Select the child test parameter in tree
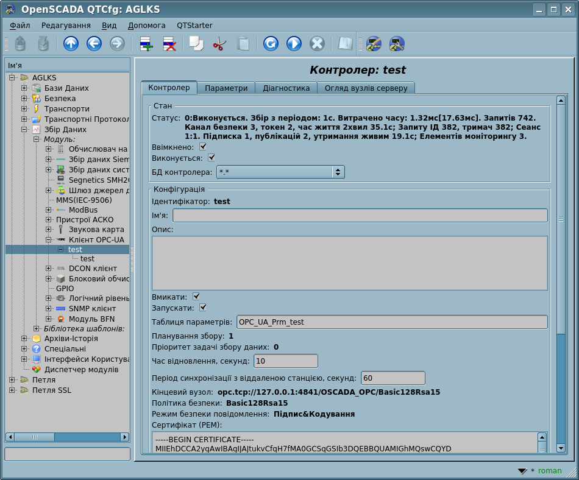Screen dimensions: 579x480 [x=87, y=259]
